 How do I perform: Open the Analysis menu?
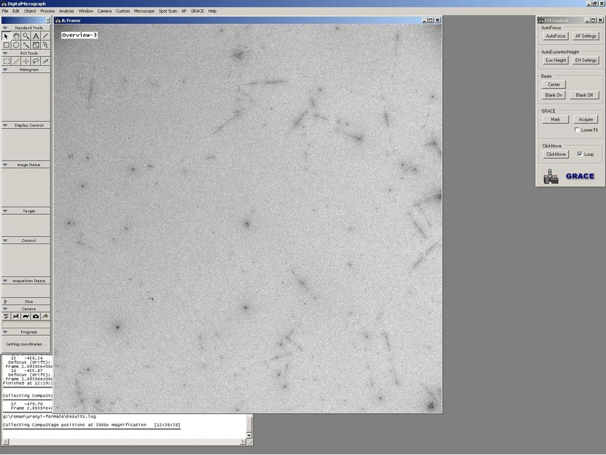click(66, 11)
